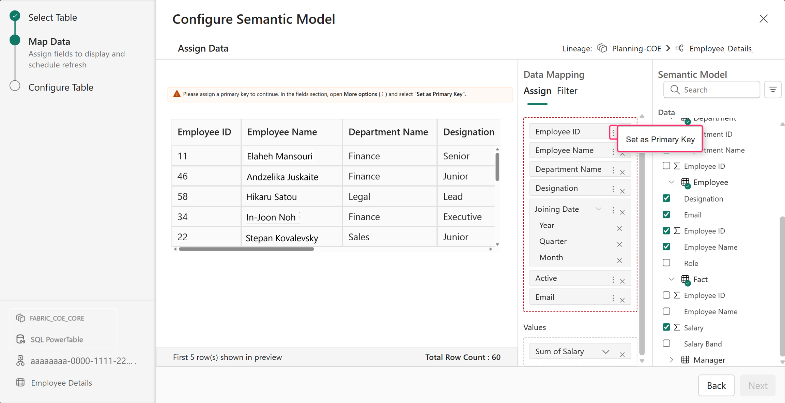Click the preview table horizontal scrollbar

(246, 249)
